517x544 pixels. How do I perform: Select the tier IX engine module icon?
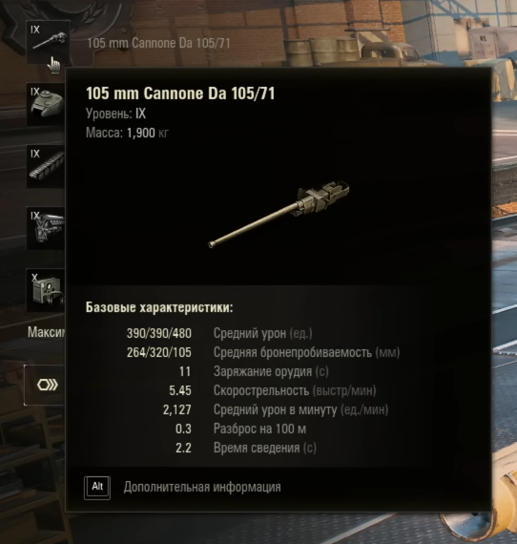coord(46,228)
